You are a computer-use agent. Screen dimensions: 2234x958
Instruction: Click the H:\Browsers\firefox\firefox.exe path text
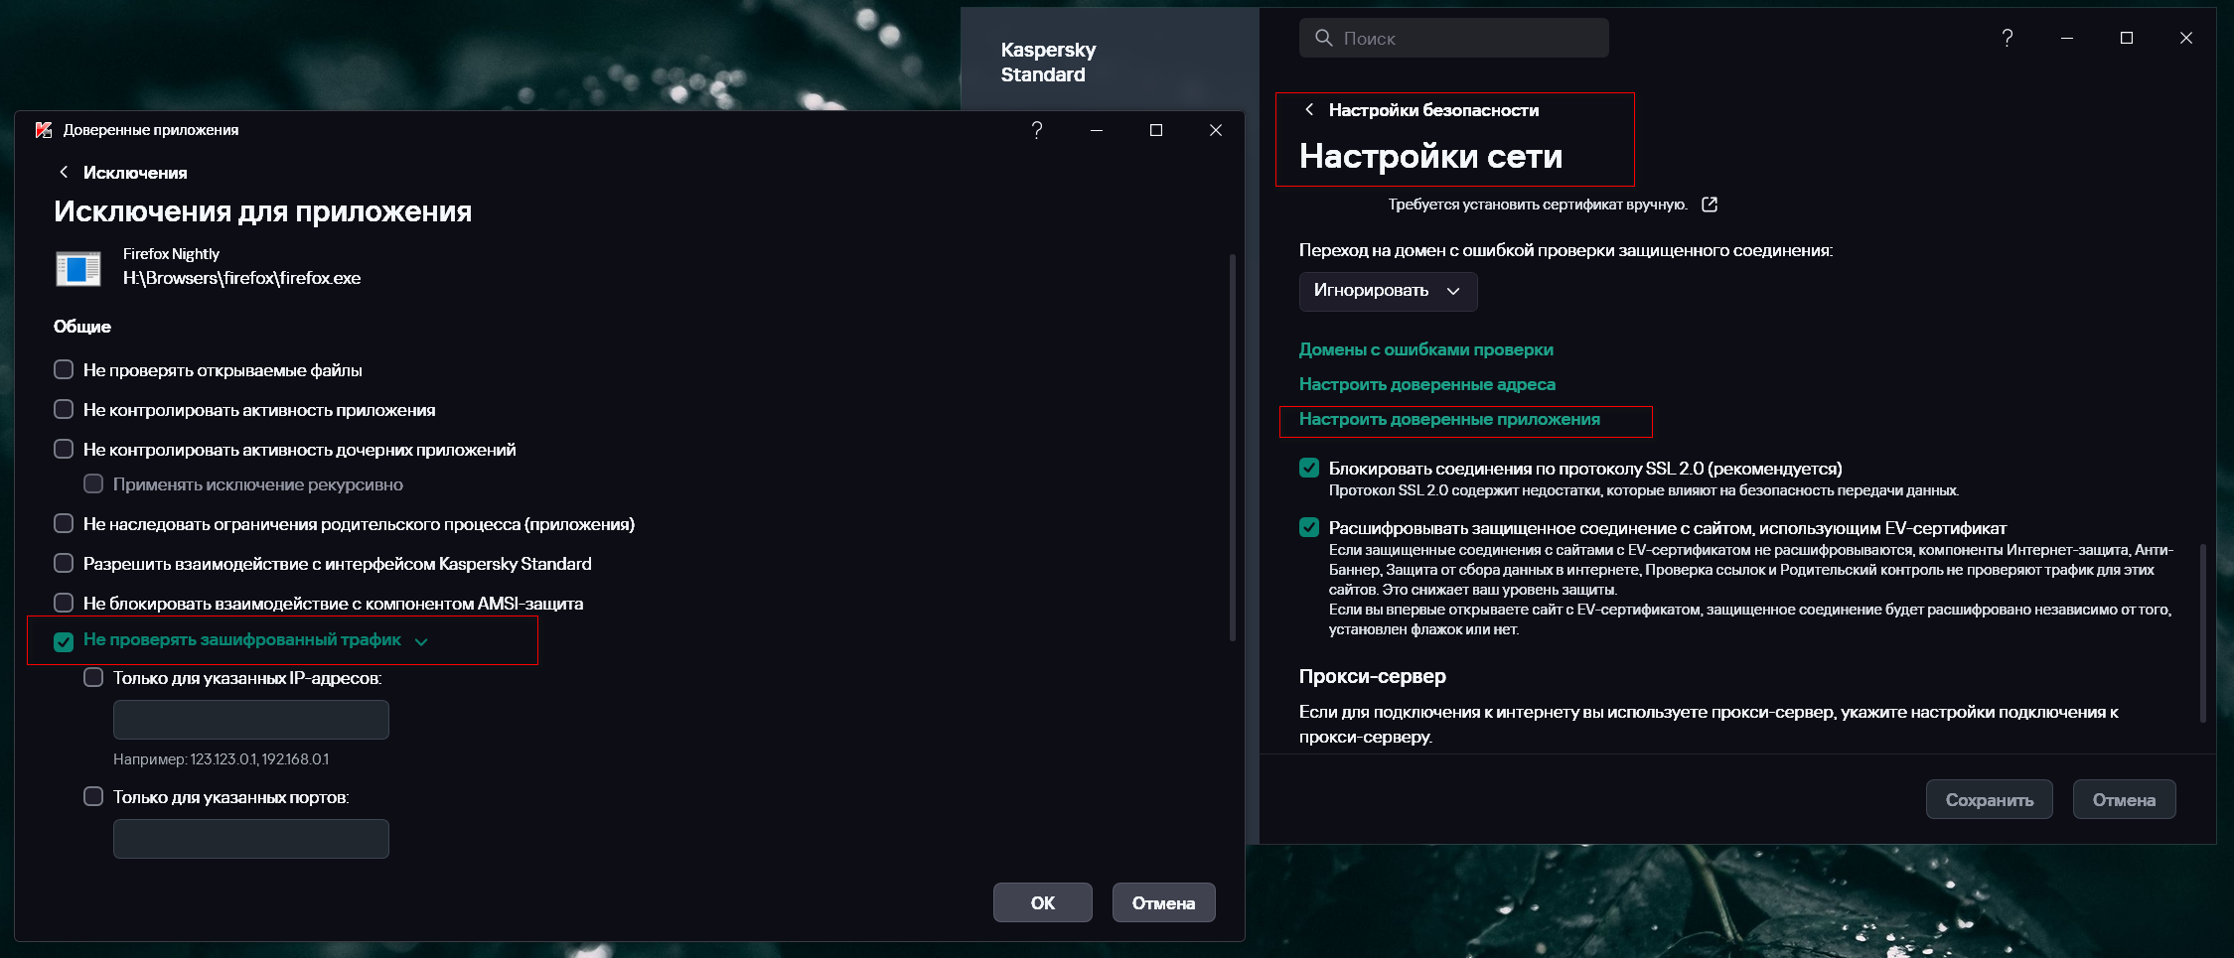(241, 278)
